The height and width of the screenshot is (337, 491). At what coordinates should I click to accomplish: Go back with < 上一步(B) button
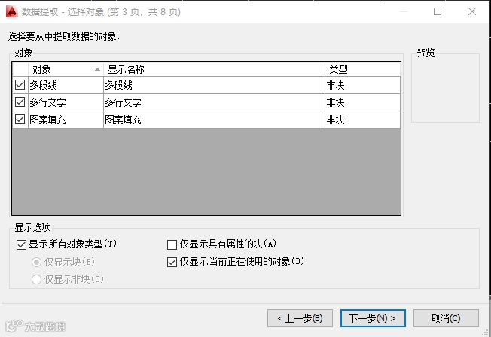300,318
